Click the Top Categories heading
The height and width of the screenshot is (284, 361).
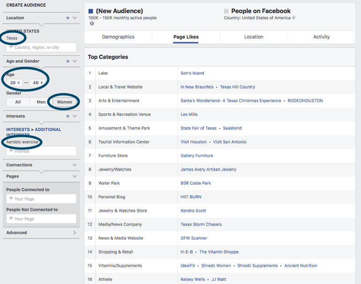[108, 57]
